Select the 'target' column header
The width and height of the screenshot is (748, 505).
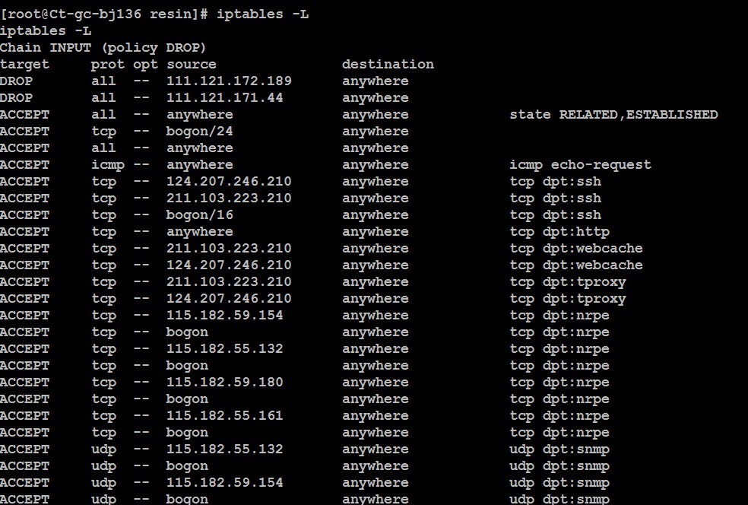[24, 65]
